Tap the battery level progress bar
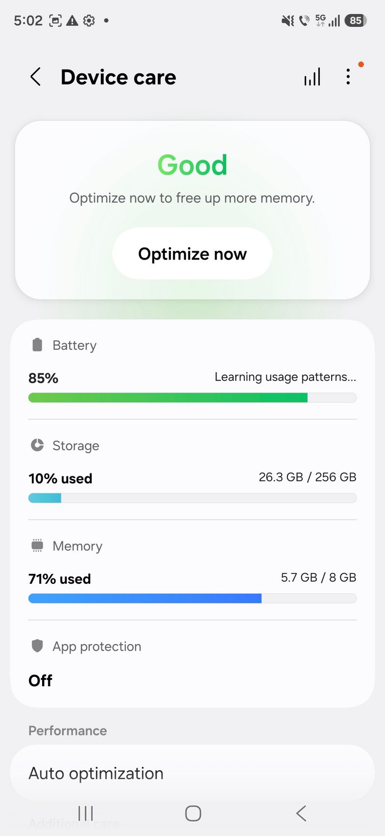 tap(192, 397)
